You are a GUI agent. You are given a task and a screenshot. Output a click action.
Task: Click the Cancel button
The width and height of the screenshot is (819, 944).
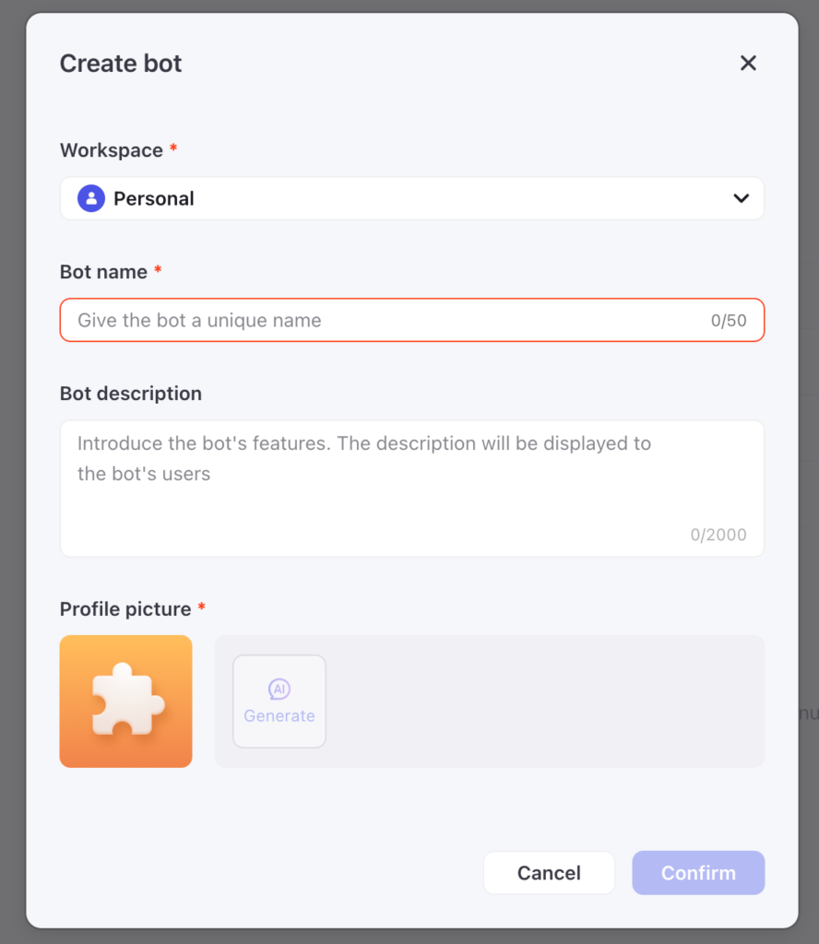click(549, 872)
